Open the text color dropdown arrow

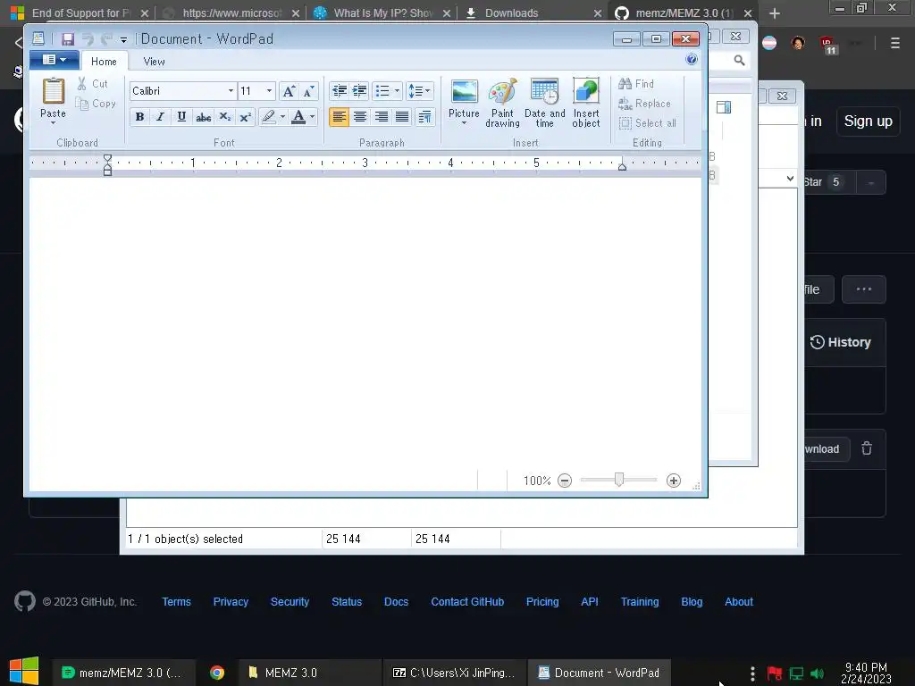click(313, 117)
